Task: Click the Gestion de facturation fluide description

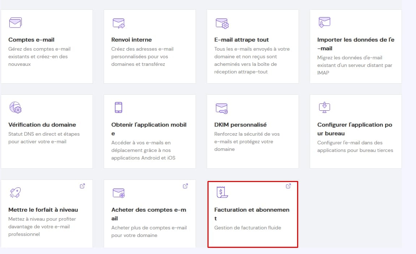Action: click(x=248, y=228)
